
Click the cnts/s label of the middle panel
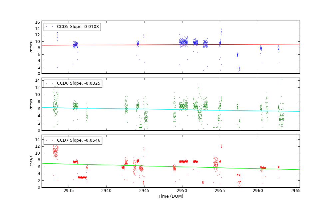click(31, 104)
